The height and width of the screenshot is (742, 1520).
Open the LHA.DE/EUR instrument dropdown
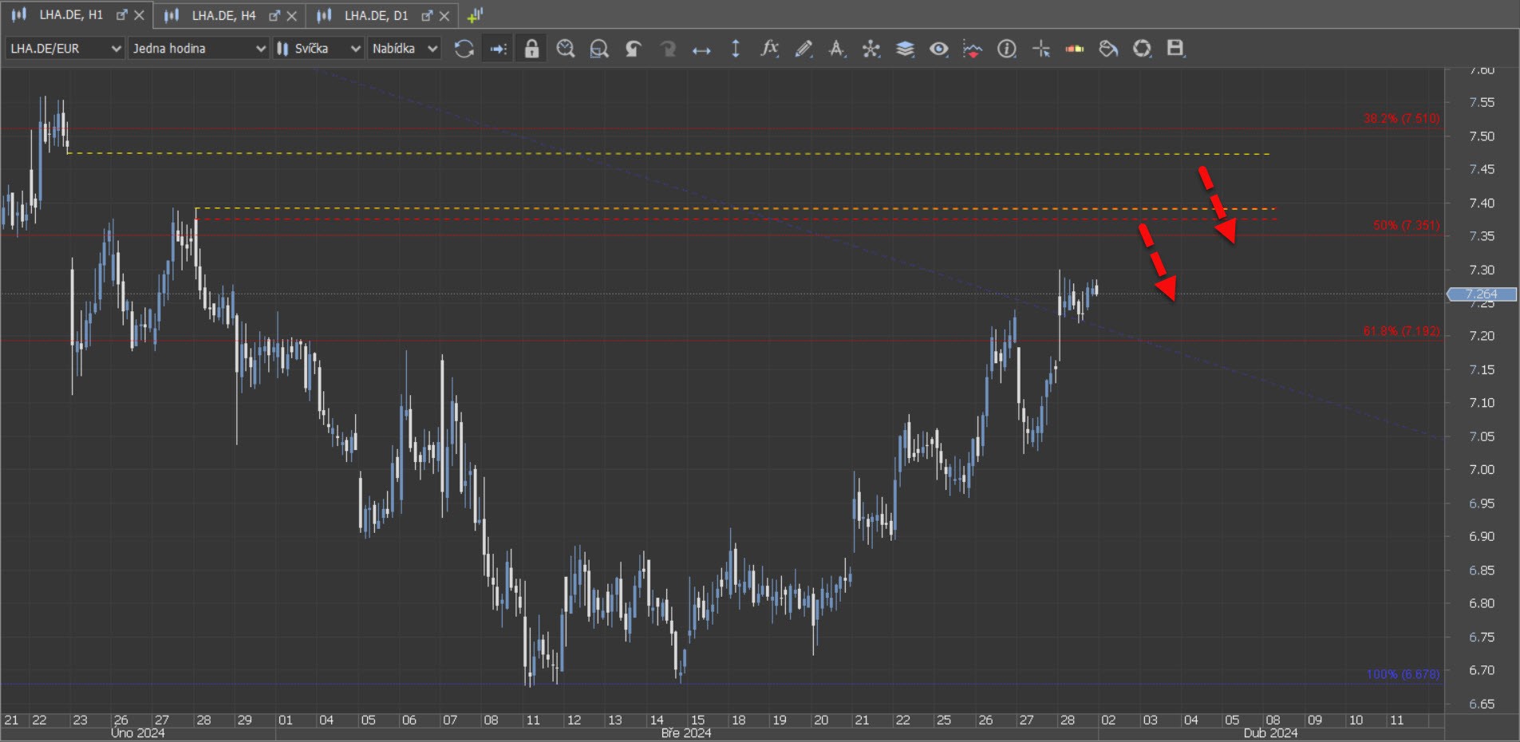65,49
